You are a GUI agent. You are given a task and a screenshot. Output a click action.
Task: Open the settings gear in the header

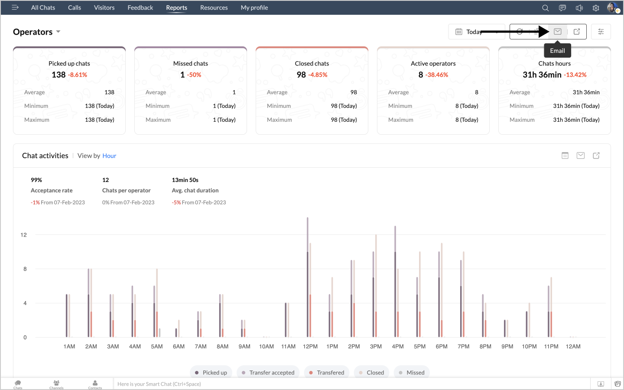(x=596, y=8)
